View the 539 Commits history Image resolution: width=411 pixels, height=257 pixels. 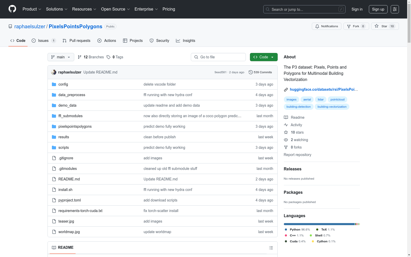click(260, 72)
